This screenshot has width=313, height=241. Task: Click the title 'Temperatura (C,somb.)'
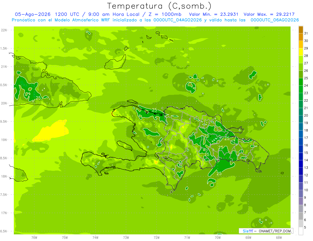[159, 6]
